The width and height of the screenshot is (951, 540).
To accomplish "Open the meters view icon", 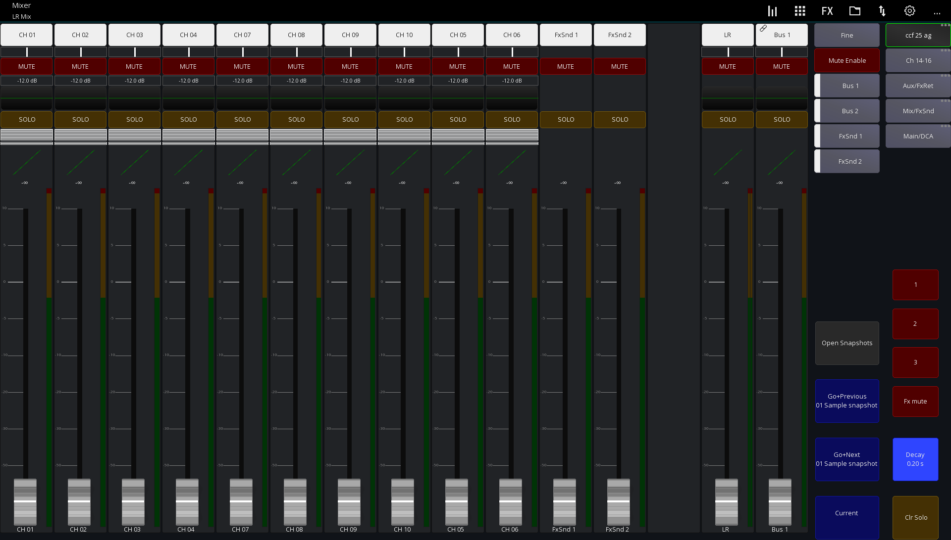I will coord(772,10).
